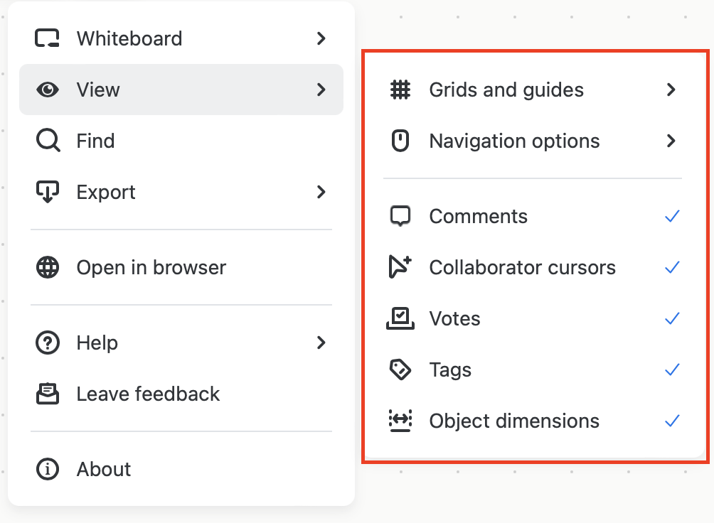Click the Votes ballot icon
Image resolution: width=714 pixels, height=523 pixels.
(x=400, y=318)
